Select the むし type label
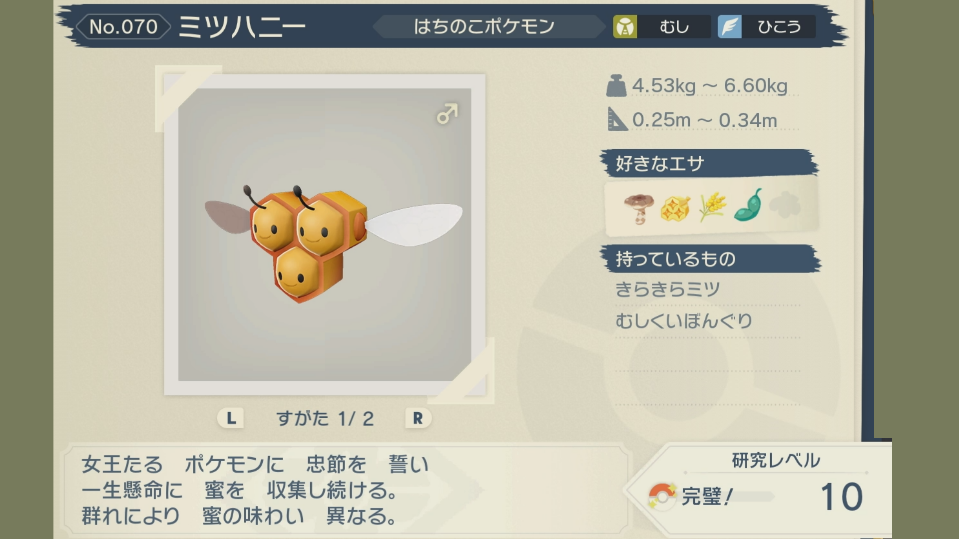 pyautogui.click(x=674, y=26)
